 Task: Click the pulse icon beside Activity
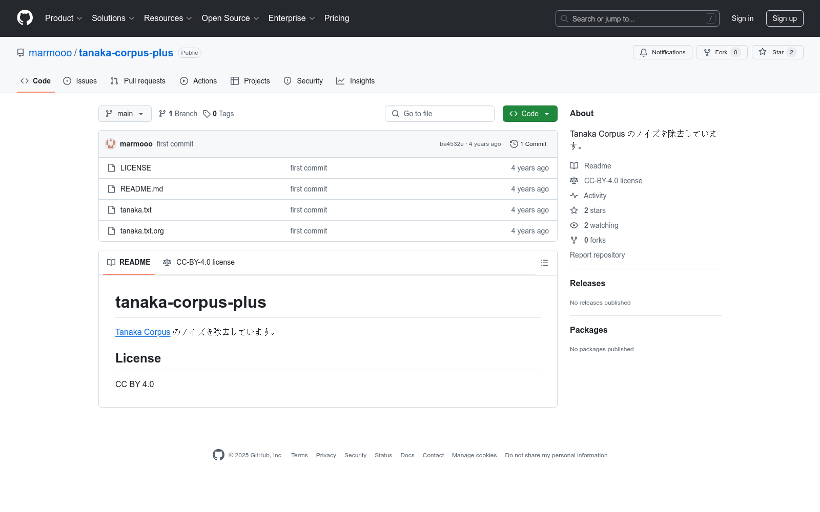tap(574, 196)
